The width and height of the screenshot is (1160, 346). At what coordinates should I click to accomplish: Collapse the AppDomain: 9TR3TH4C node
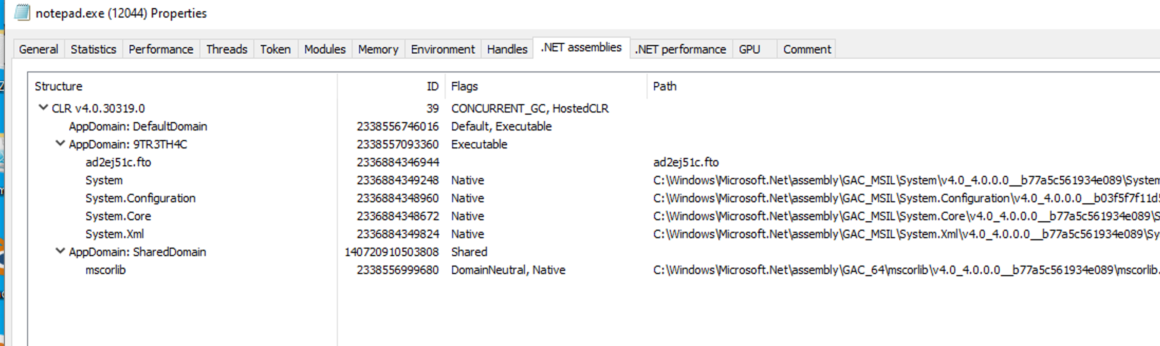click(60, 144)
